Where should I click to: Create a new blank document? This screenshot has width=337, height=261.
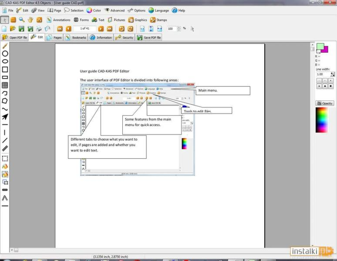point(4,29)
